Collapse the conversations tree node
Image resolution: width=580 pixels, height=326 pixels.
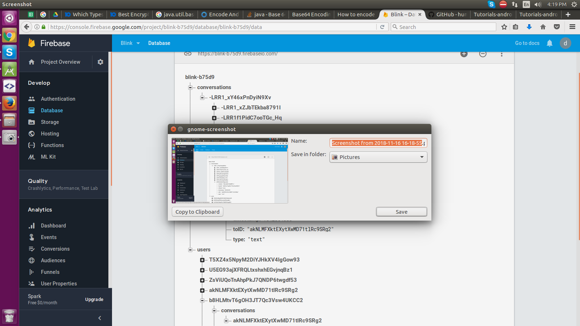coord(190,87)
